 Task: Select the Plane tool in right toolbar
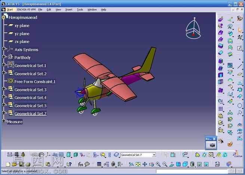240,74
